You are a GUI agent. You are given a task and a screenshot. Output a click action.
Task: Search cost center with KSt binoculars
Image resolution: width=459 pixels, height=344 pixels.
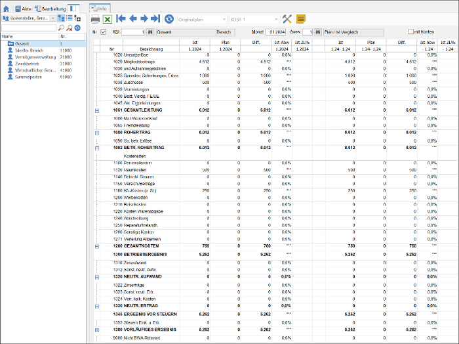[x=150, y=32]
